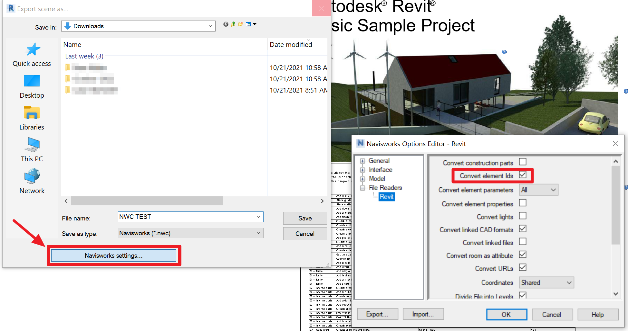Toggle the Convert element Ids checkbox

(523, 175)
